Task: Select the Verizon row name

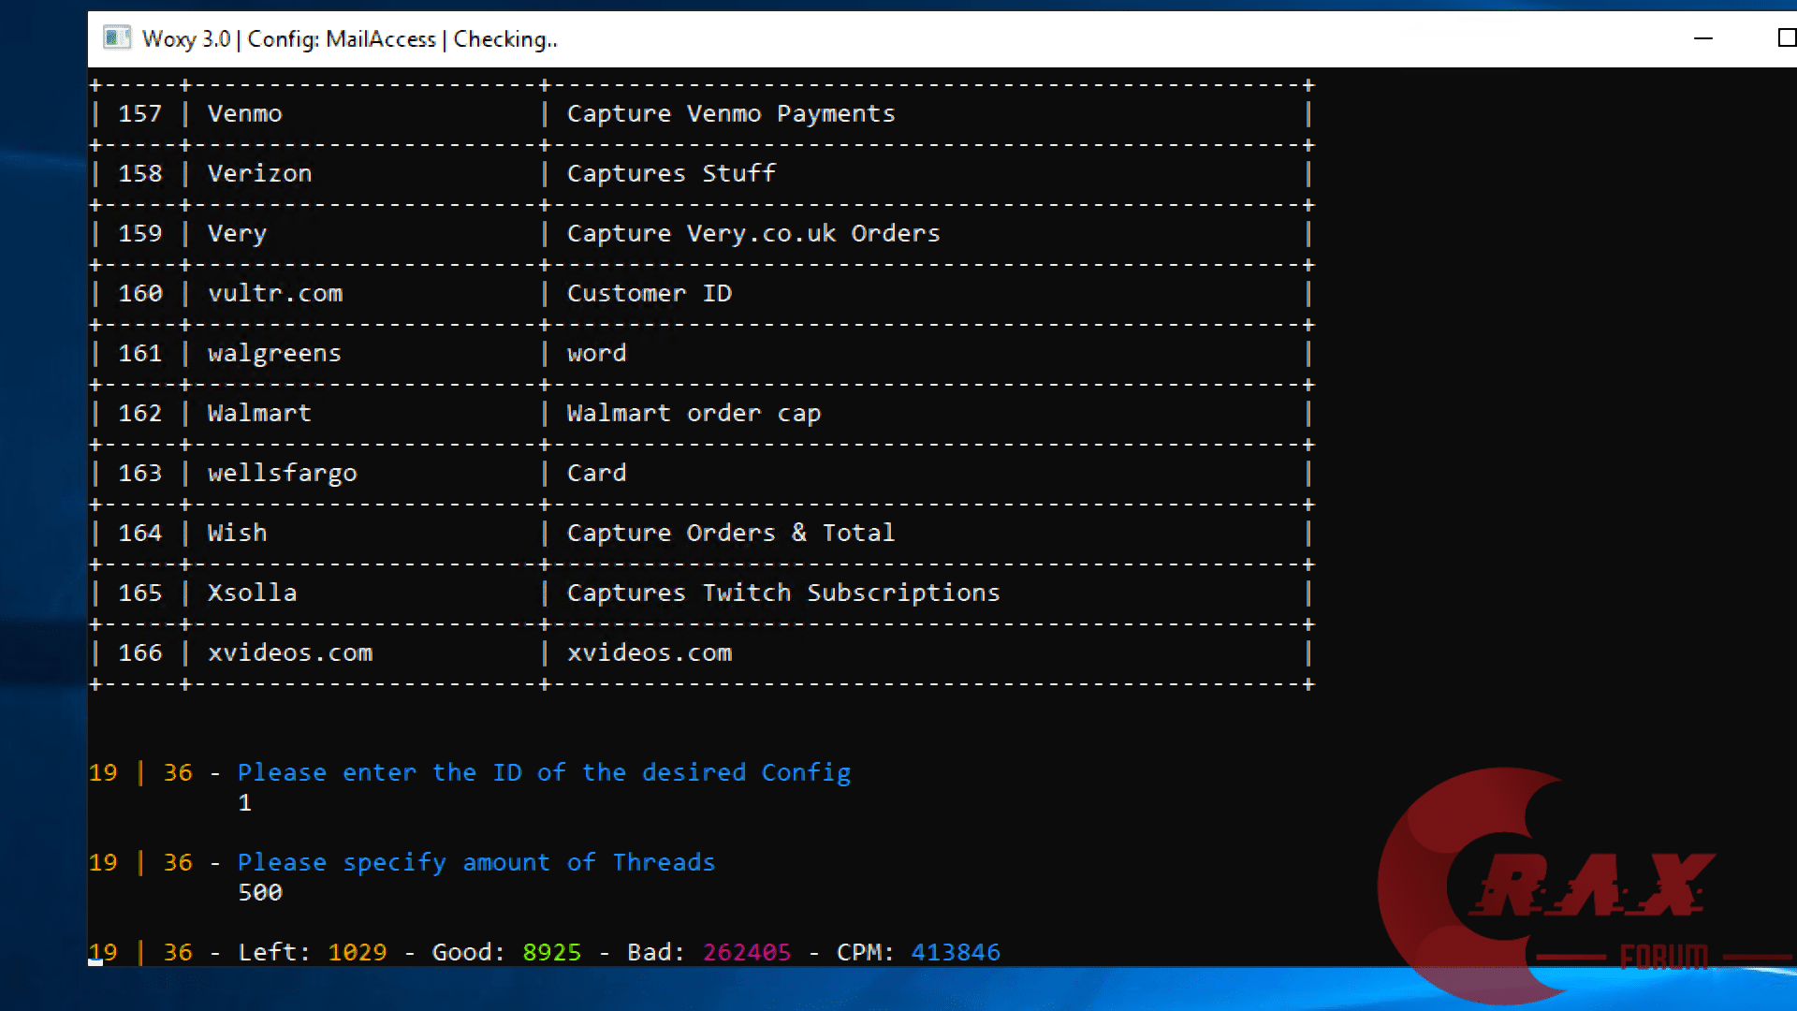Action: pos(259,174)
